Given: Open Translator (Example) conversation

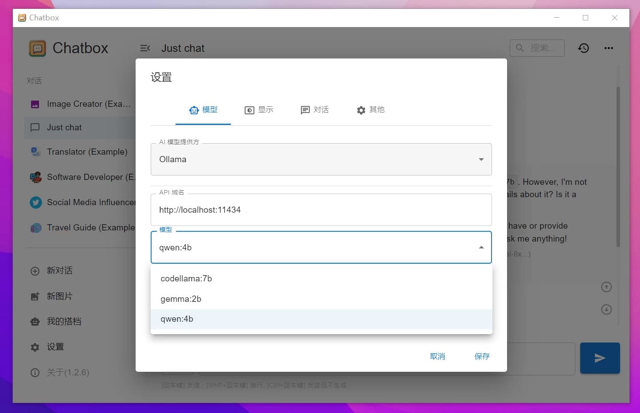Looking at the screenshot, I should [80, 152].
